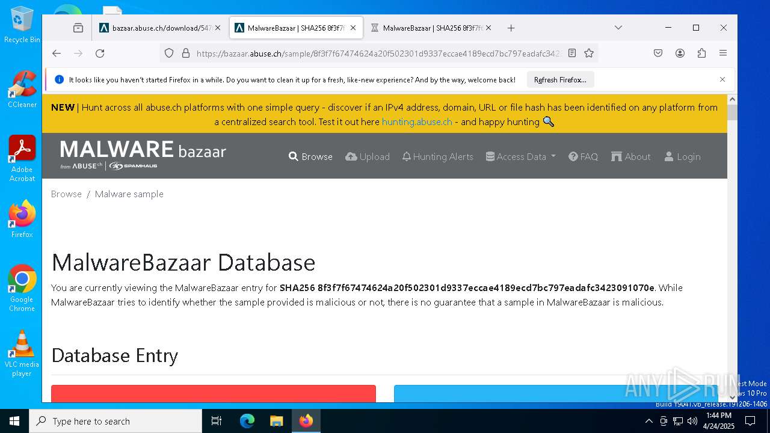770x433 pixels.
Task: Open hunting.abuse.ch link
Action: tap(417, 121)
